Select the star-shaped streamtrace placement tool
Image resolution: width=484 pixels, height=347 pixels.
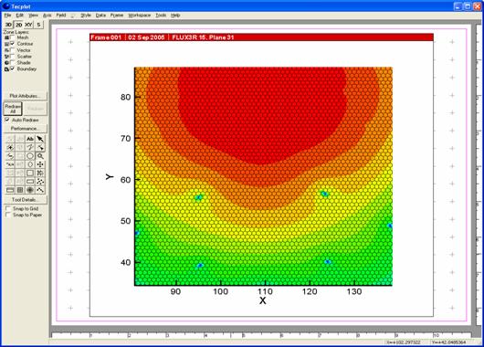click(x=10, y=147)
